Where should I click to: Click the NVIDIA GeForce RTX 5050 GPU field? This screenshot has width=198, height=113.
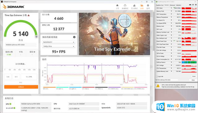click(x=36, y=104)
